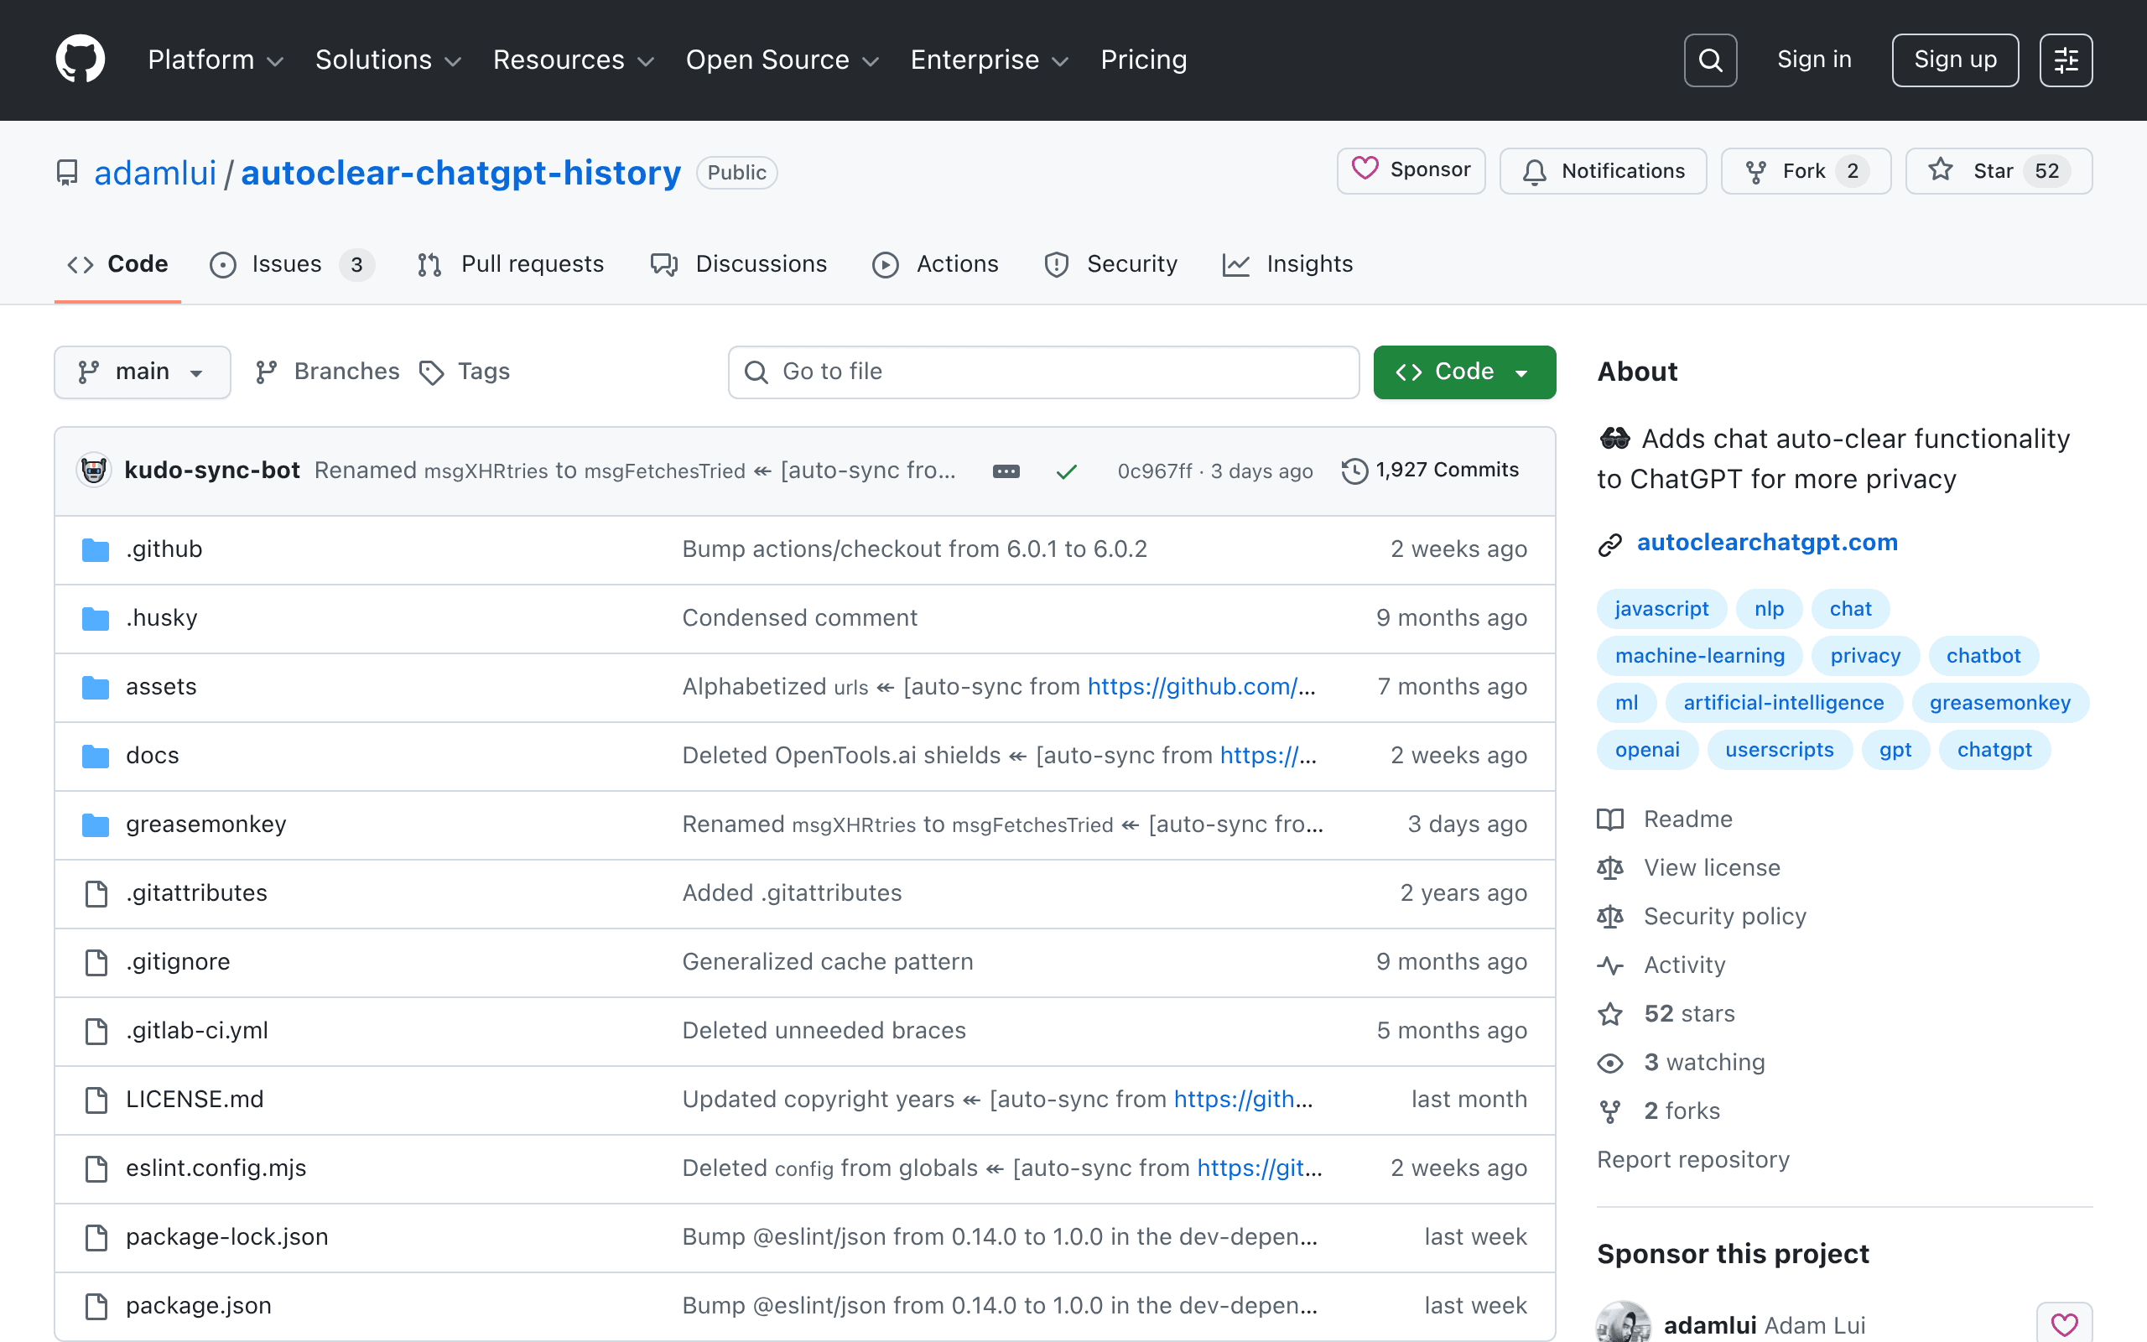The height and width of the screenshot is (1342, 2147).
Task: Select the javascript topic tag
Action: pos(1661,609)
